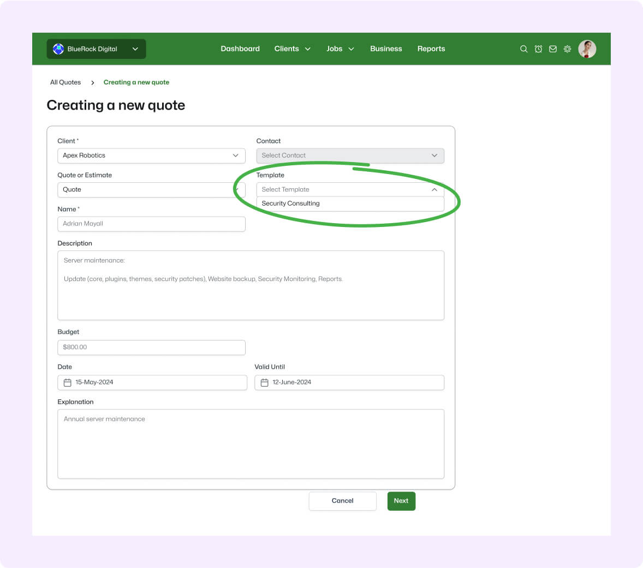643x568 pixels.
Task: Open the settings gear icon
Action: pyautogui.click(x=567, y=49)
